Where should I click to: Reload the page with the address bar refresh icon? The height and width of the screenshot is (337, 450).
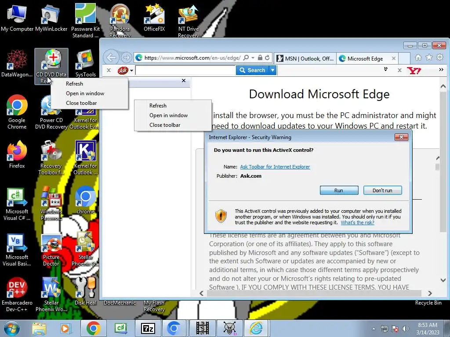click(x=267, y=57)
